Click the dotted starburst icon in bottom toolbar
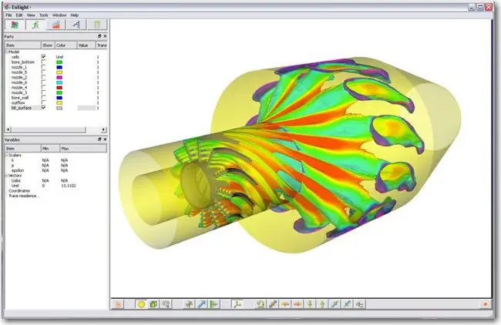 (166, 304)
